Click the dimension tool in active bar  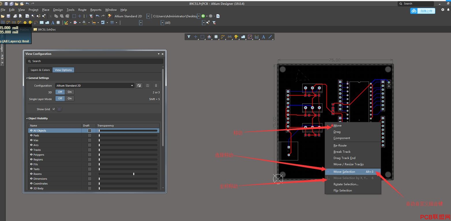pos(257,37)
